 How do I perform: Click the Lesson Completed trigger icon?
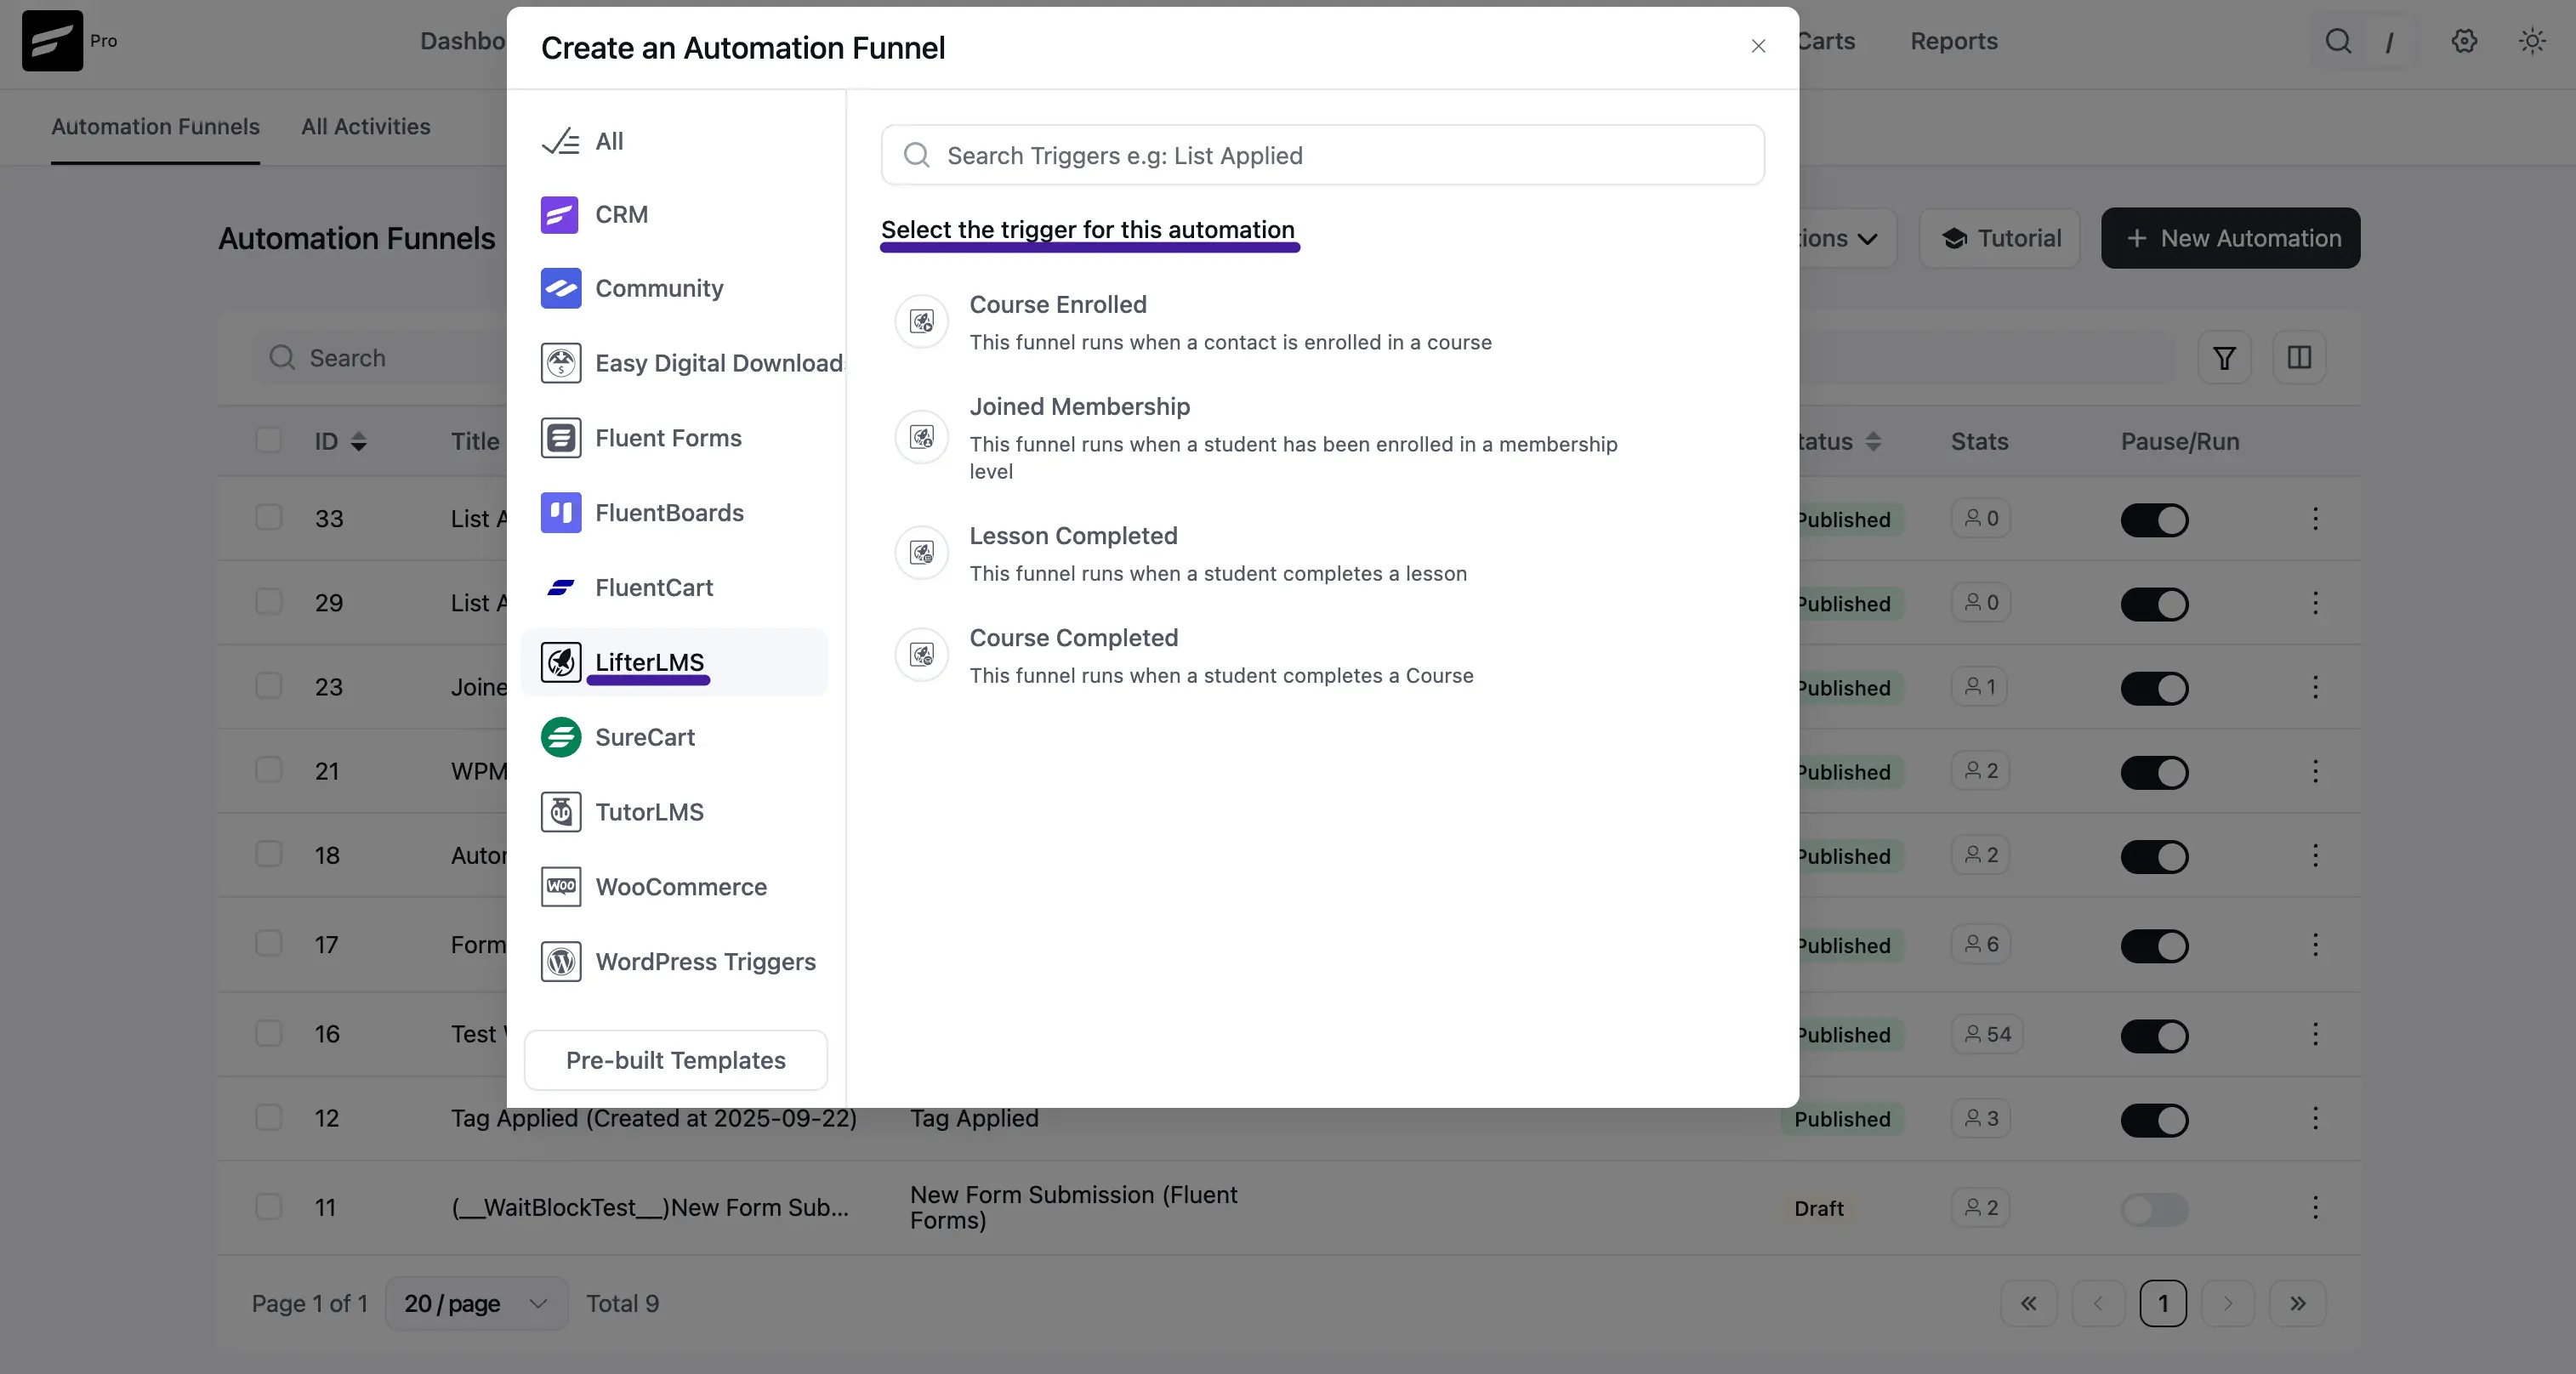(921, 553)
